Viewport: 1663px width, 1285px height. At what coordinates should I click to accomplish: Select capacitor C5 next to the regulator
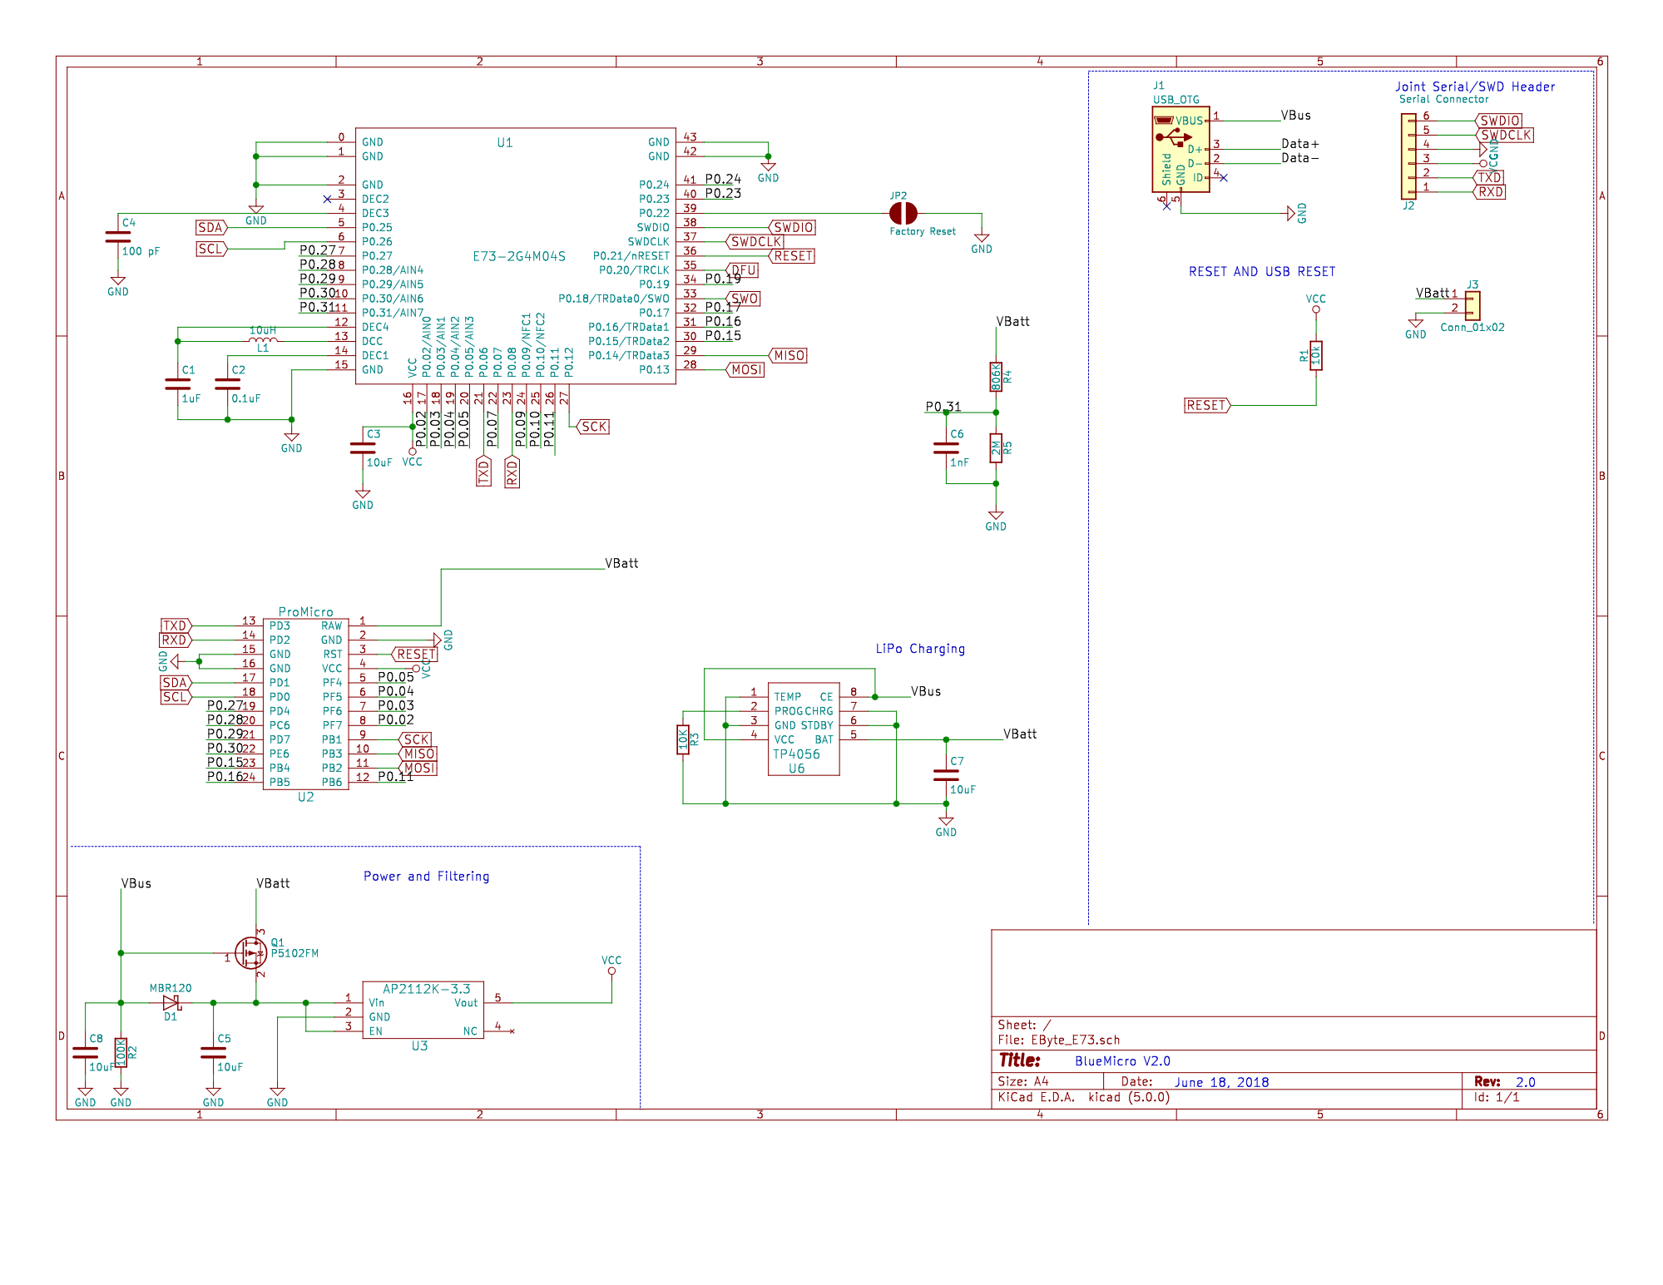click(x=213, y=1052)
